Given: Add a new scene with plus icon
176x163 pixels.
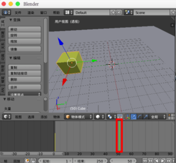Looking at the screenshot, I should click(173, 12).
